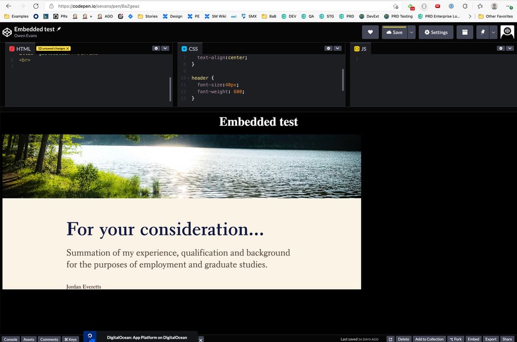Open the PRs bookmark
The height and width of the screenshot is (342, 517).
61,16
